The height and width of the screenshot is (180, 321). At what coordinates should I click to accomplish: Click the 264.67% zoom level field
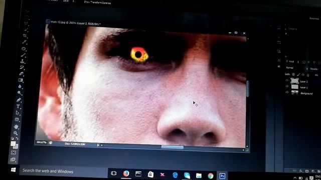[x=41, y=142]
